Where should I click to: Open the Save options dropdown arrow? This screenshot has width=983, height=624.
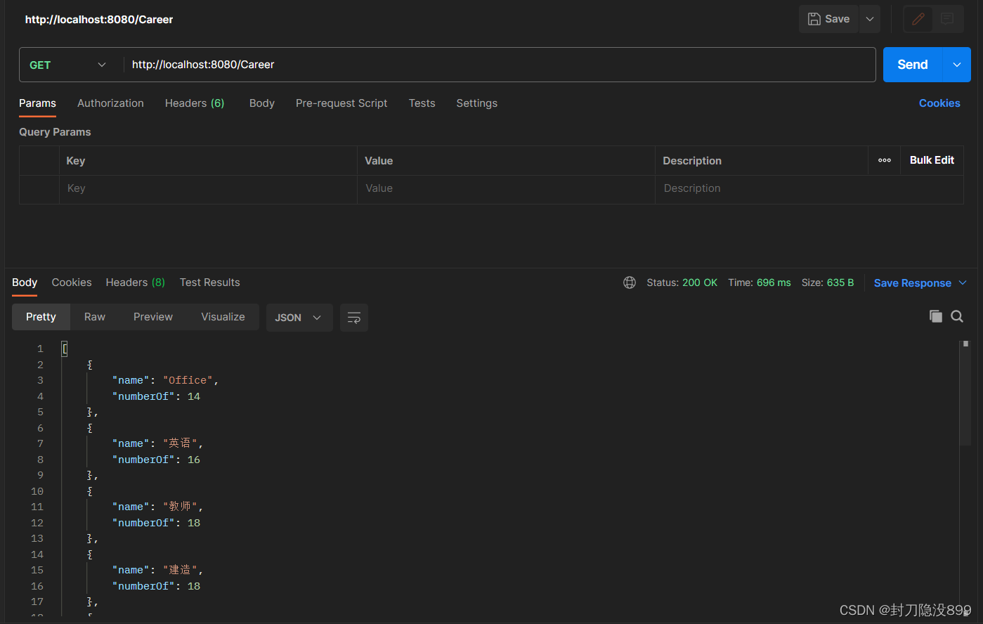[870, 19]
